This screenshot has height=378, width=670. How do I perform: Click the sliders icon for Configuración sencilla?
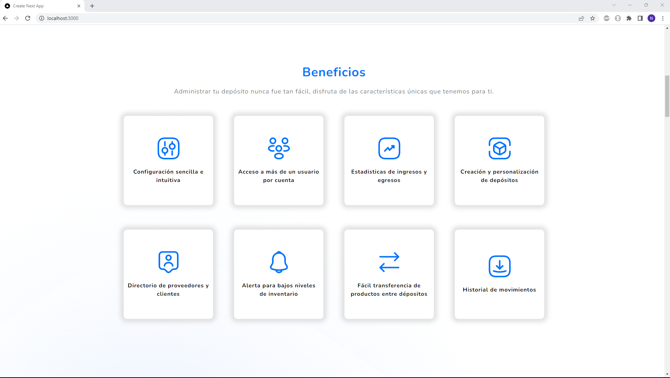pyautogui.click(x=168, y=148)
